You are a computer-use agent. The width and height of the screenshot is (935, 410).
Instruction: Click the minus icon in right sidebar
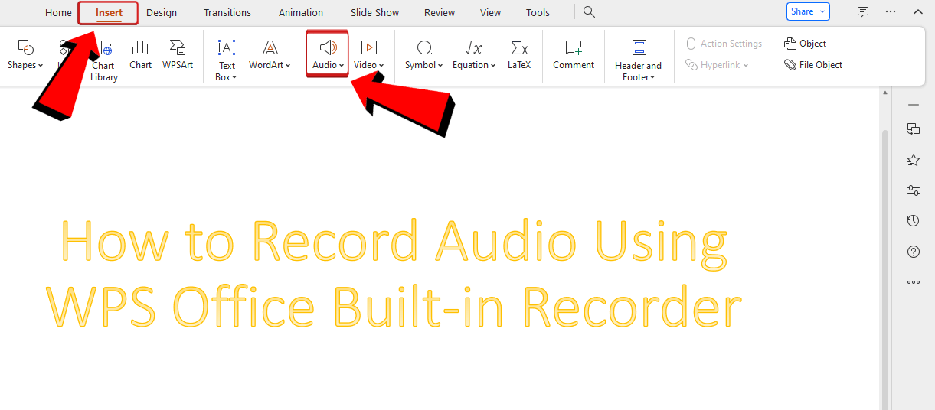pyautogui.click(x=913, y=104)
